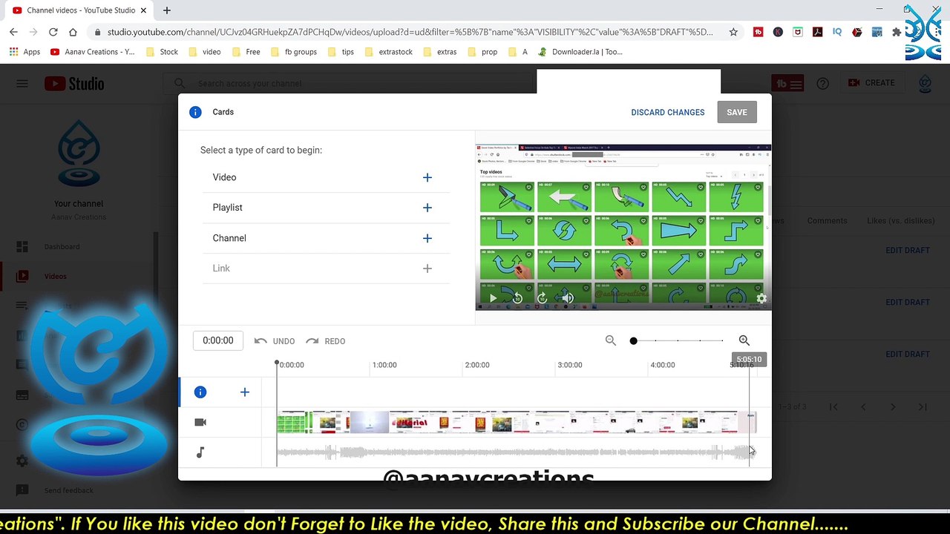The width and height of the screenshot is (950, 534).
Task: Add a Channel card with the plus icon
Action: coord(427,238)
